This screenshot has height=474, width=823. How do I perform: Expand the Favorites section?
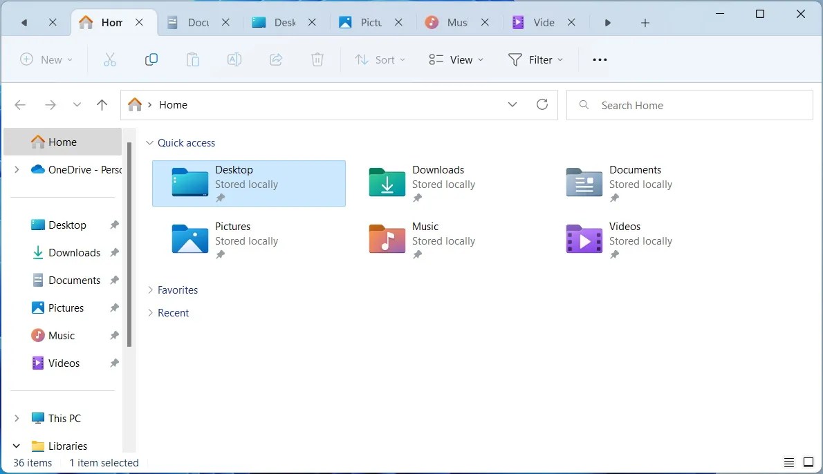point(150,290)
